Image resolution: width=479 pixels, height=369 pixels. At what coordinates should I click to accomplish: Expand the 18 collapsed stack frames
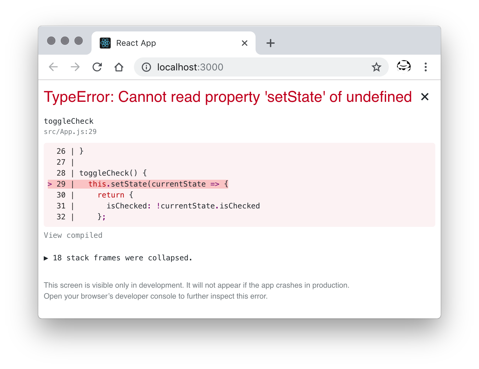(x=118, y=258)
